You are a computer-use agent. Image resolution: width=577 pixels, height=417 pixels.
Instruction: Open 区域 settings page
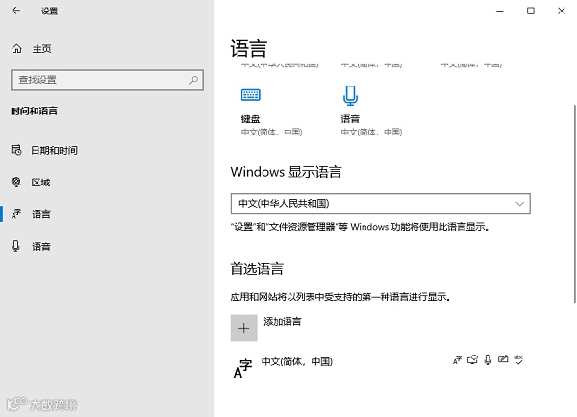tap(40, 182)
